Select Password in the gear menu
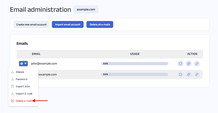Viewport: 218px width, 113px height. pos(21,79)
